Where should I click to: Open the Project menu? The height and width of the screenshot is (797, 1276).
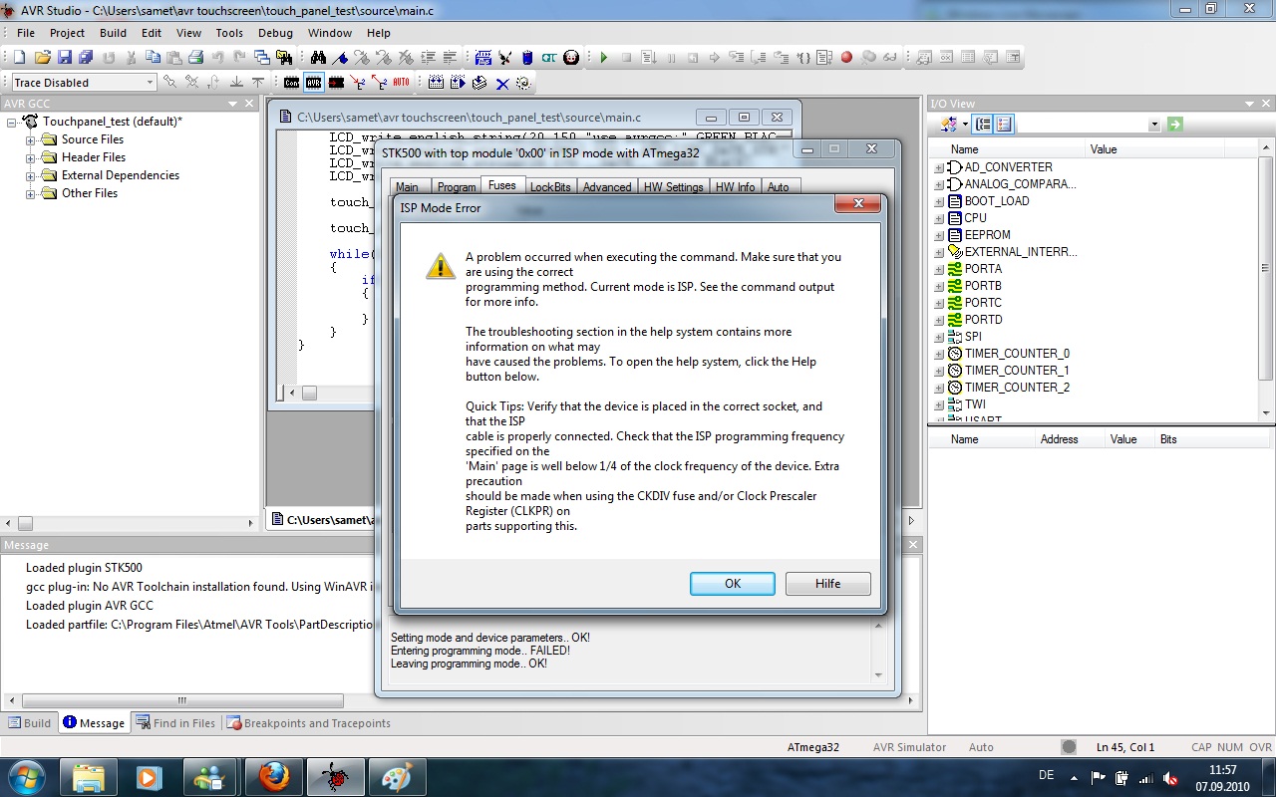(x=68, y=33)
